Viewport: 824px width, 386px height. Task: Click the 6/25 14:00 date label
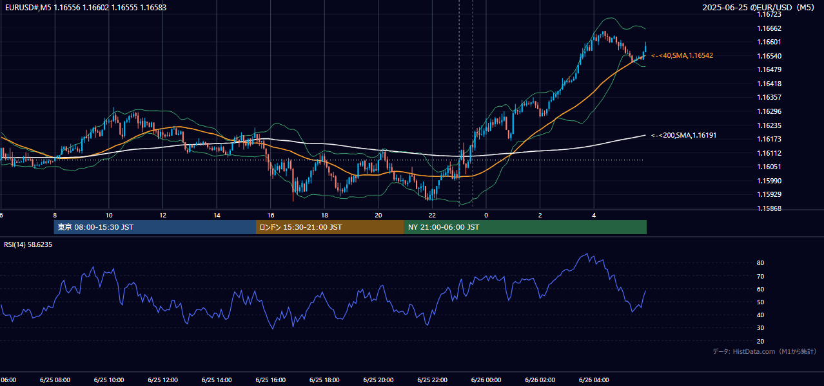[x=217, y=380]
